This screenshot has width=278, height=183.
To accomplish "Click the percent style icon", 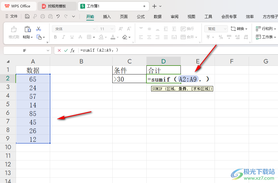I will 221,37.
